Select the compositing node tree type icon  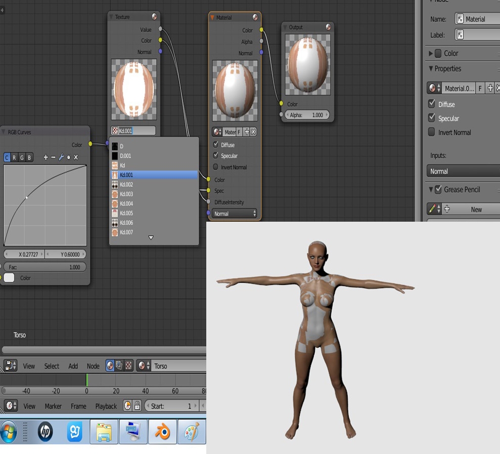119,365
